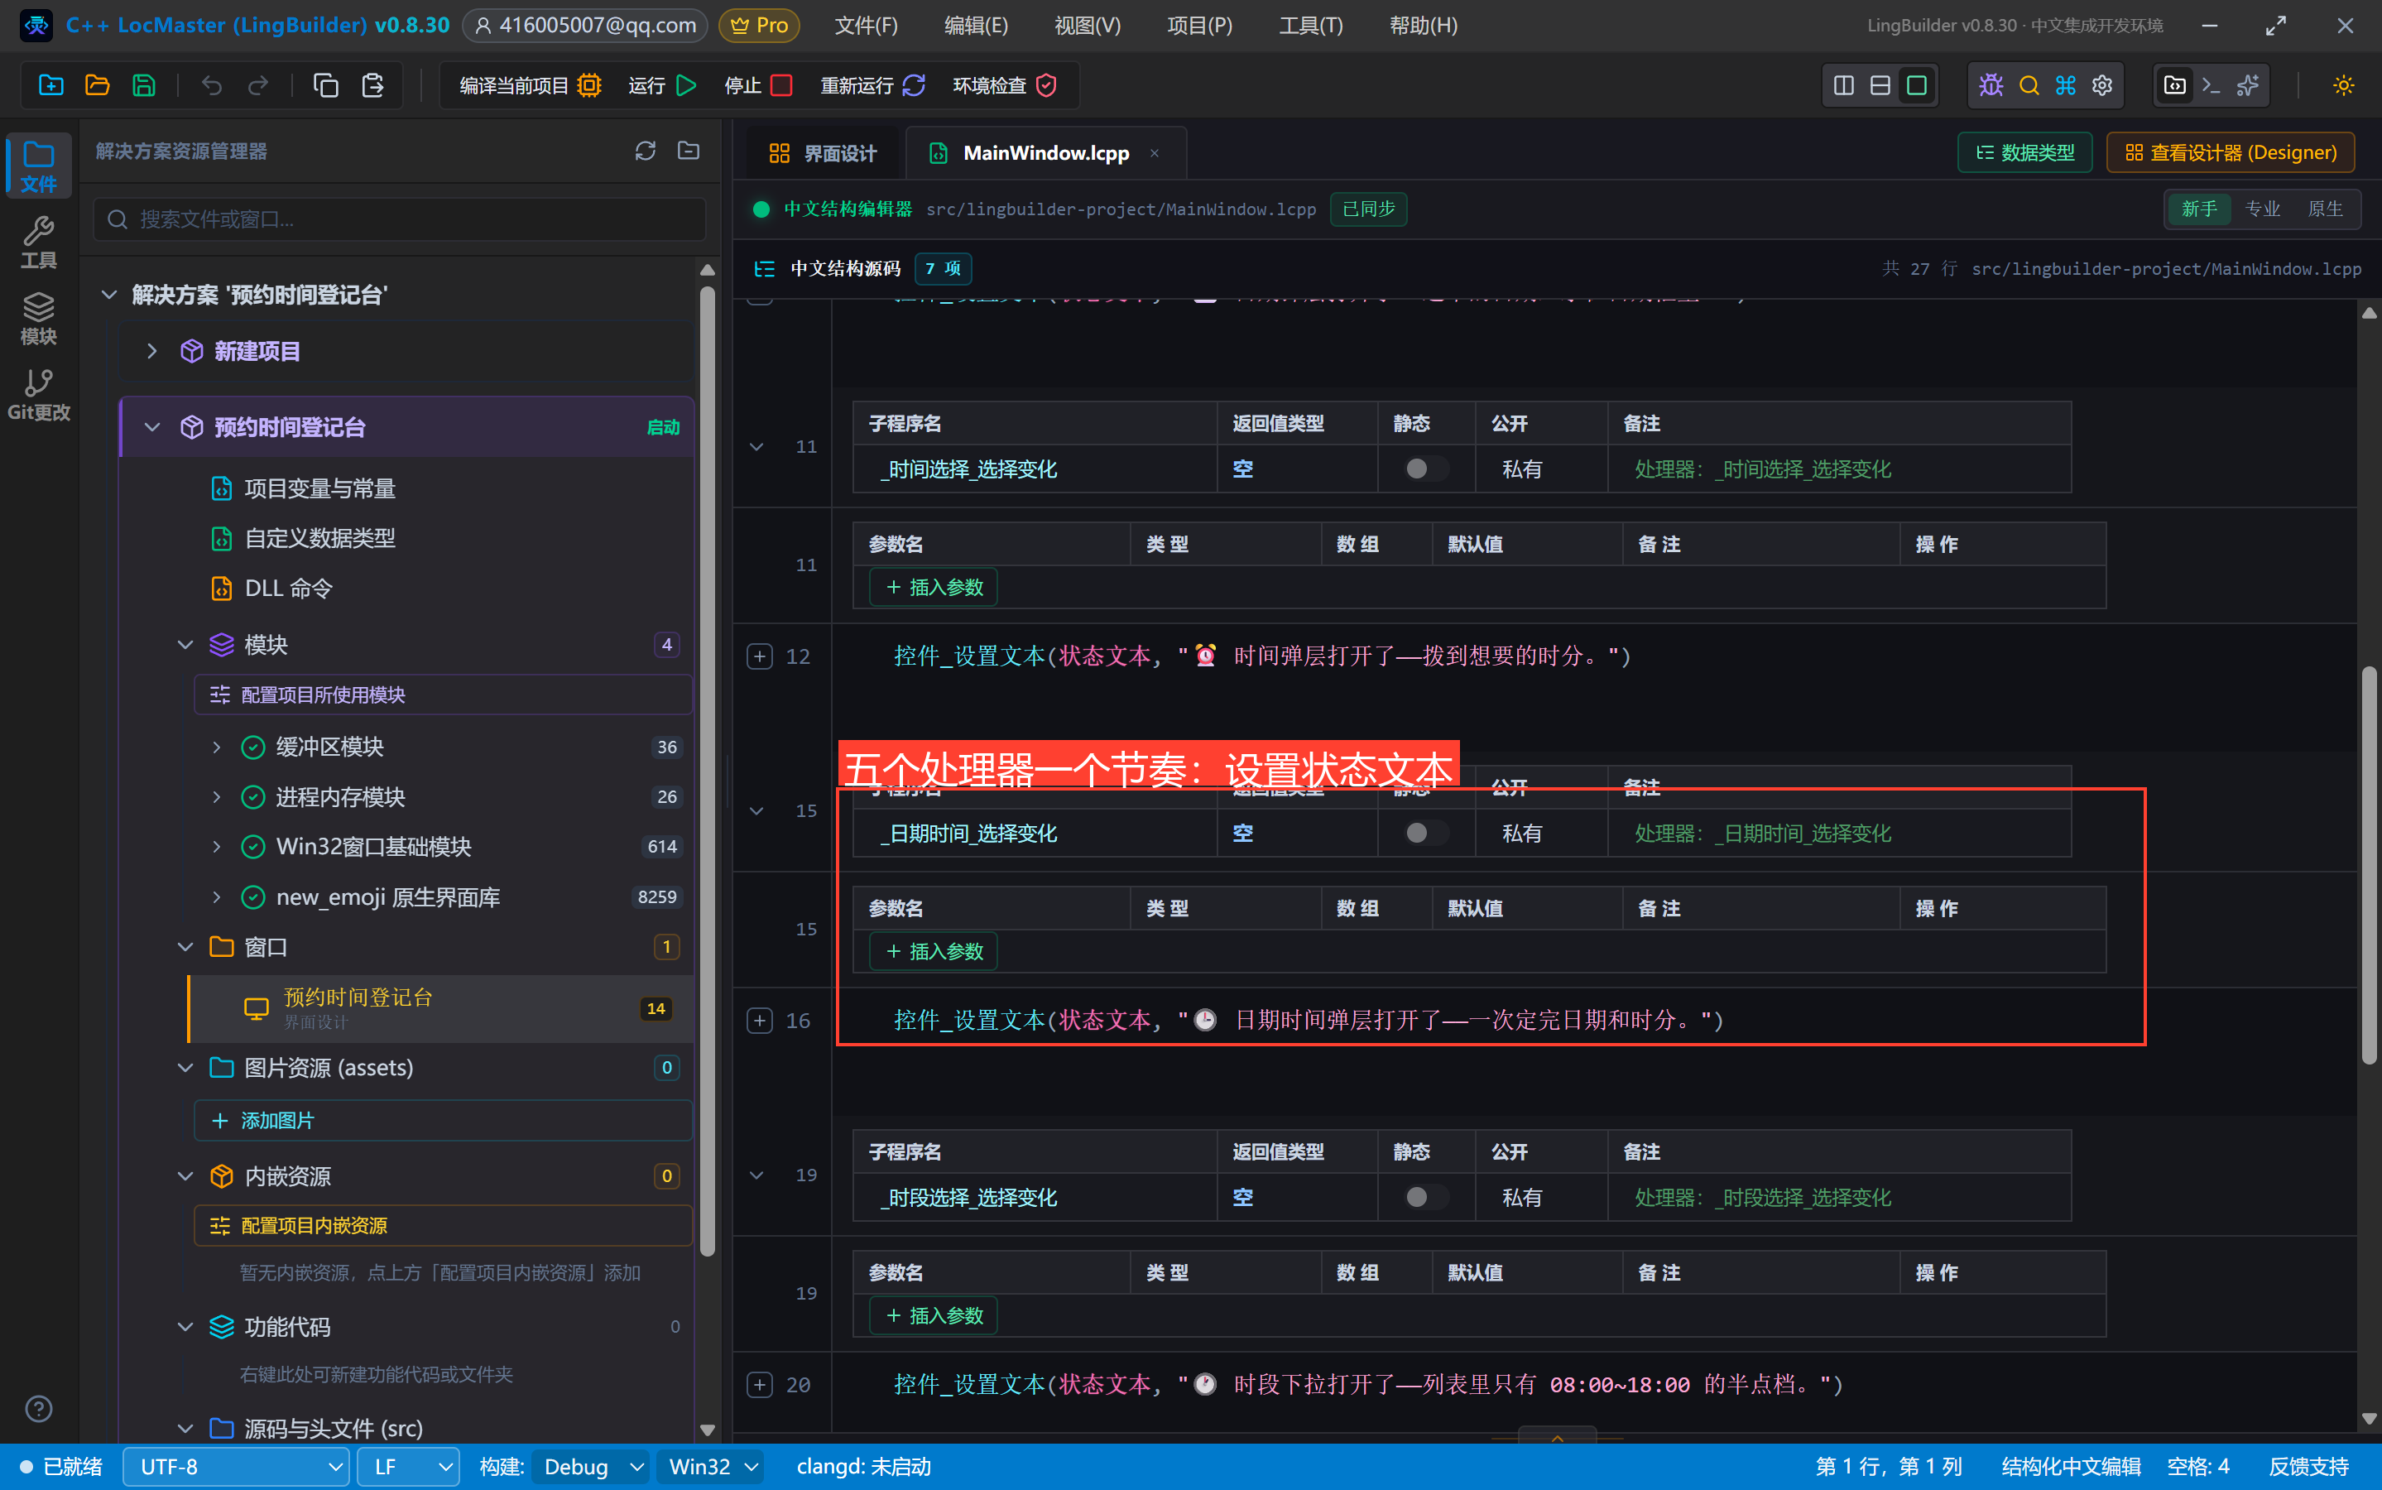This screenshot has height=1490, width=2382.
Task: Expand the 新建项目 tree node
Action: coord(151,351)
